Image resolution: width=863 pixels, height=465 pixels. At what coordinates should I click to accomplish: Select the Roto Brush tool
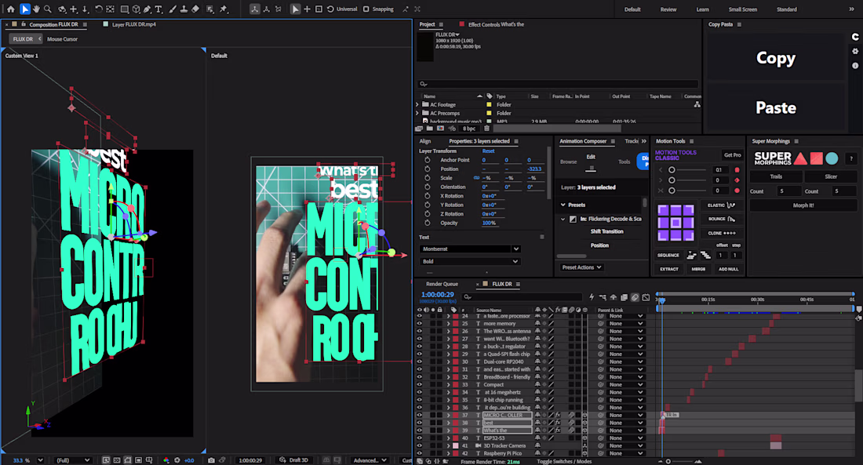tap(210, 9)
